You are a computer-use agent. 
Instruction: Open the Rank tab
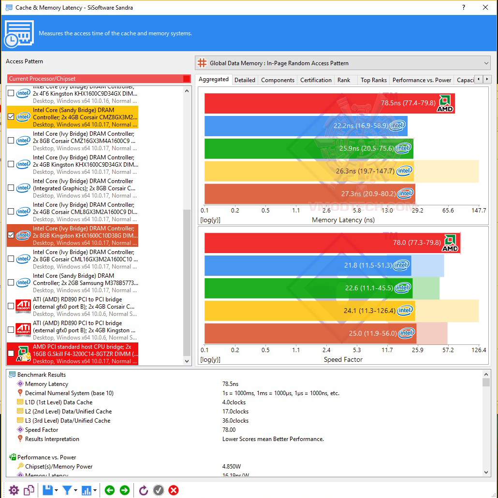344,80
